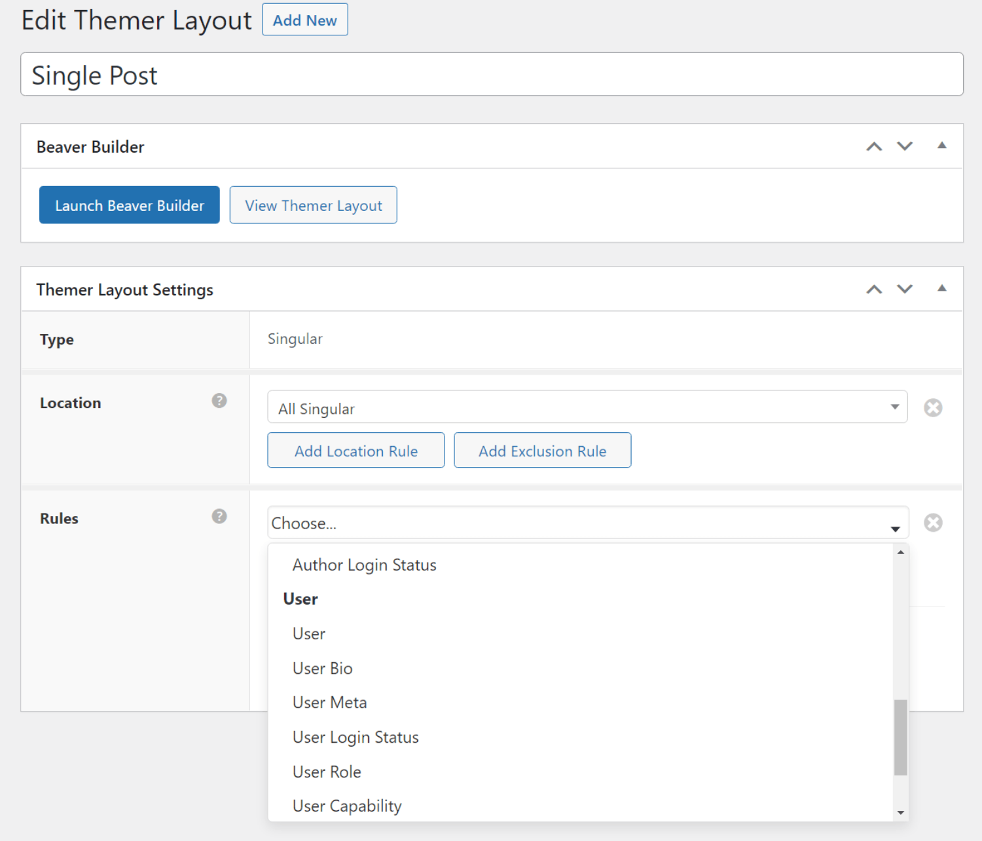Move Themer Layout Settings panel down

coord(905,289)
